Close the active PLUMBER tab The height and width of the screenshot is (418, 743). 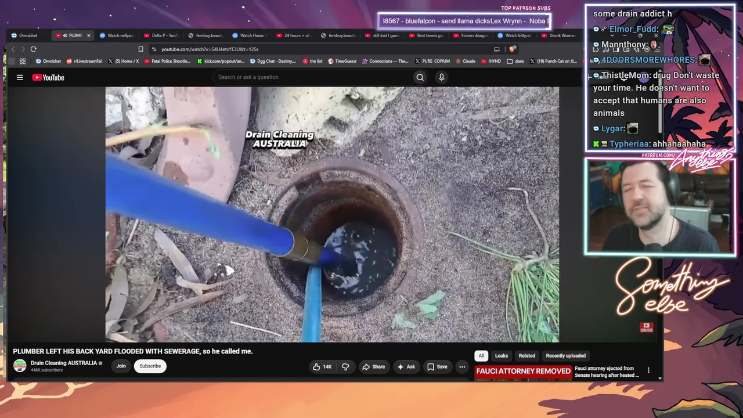coord(88,35)
